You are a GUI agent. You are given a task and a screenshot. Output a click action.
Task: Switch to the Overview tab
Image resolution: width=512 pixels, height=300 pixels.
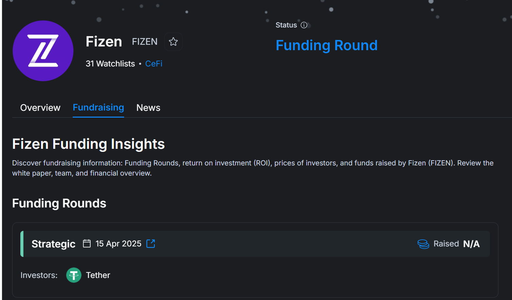pos(40,108)
